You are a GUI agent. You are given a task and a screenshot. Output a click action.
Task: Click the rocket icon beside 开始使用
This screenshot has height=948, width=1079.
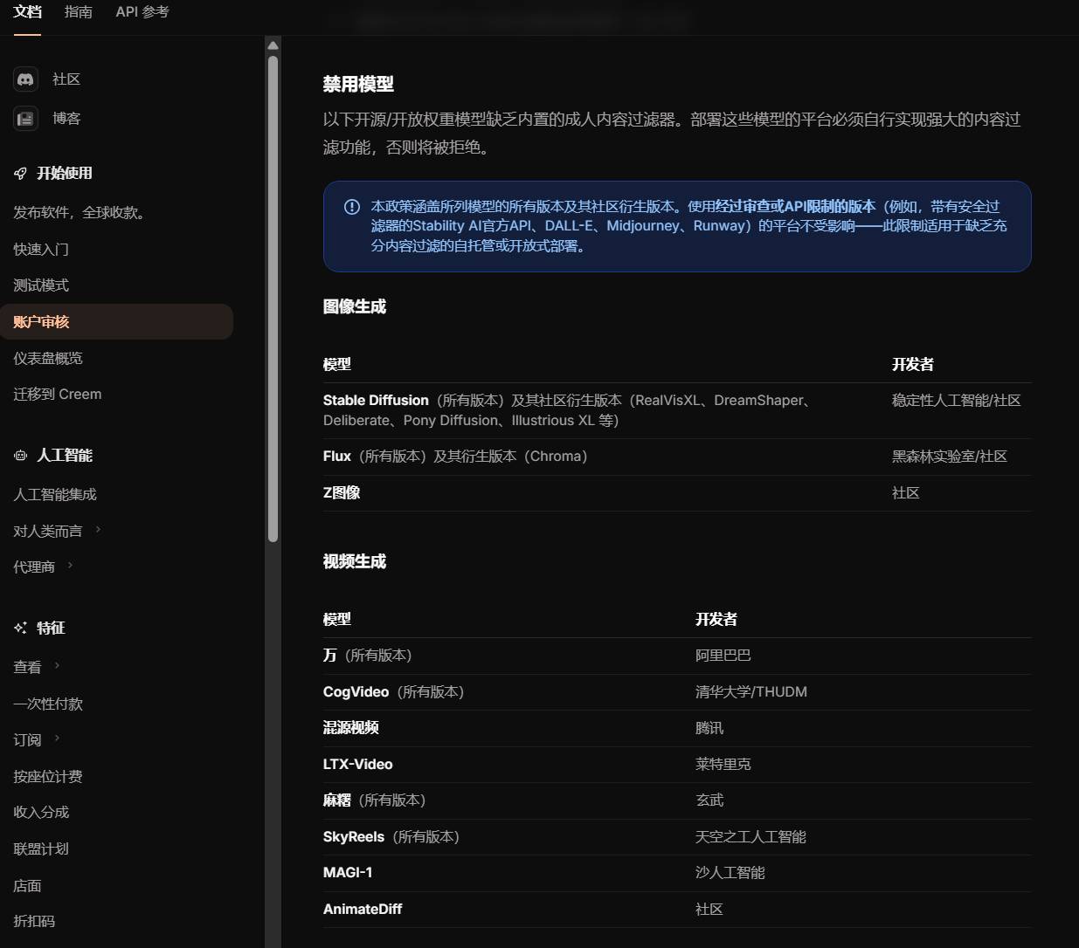point(20,173)
